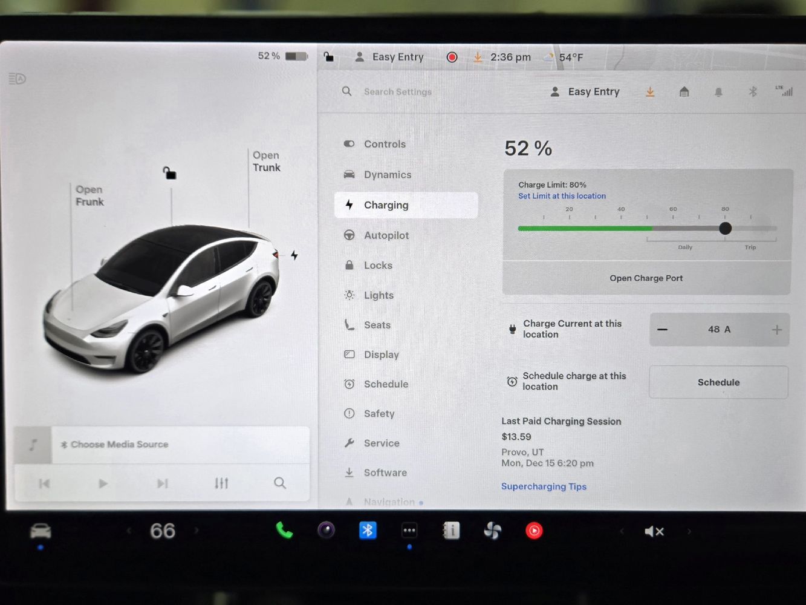Decrease charge current with the minus button
Viewport: 806px width, 605px height.
(x=663, y=330)
